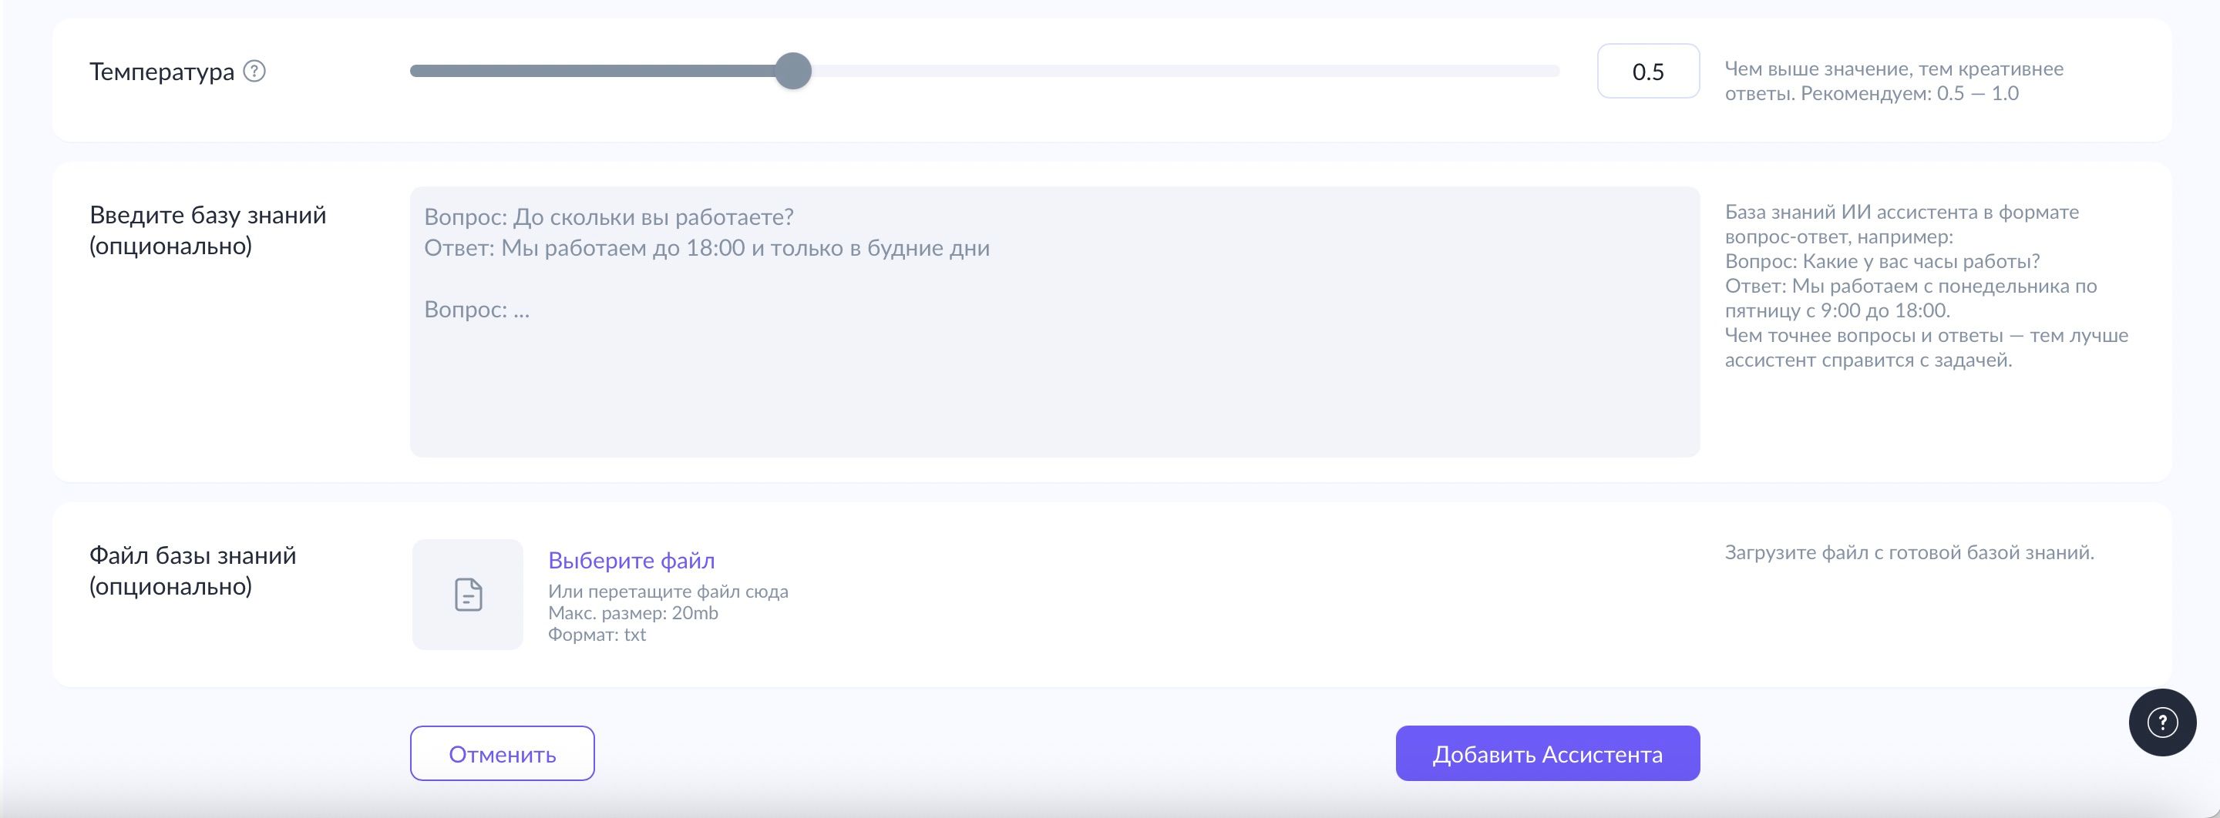Viewport: 2220px width, 818px height.
Task: Click the Или перетащите файл сюда text
Action: (668, 592)
